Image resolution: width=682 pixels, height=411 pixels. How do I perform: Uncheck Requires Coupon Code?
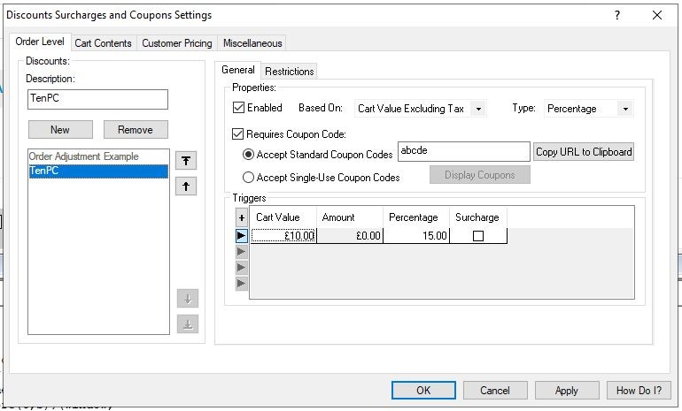click(x=238, y=134)
